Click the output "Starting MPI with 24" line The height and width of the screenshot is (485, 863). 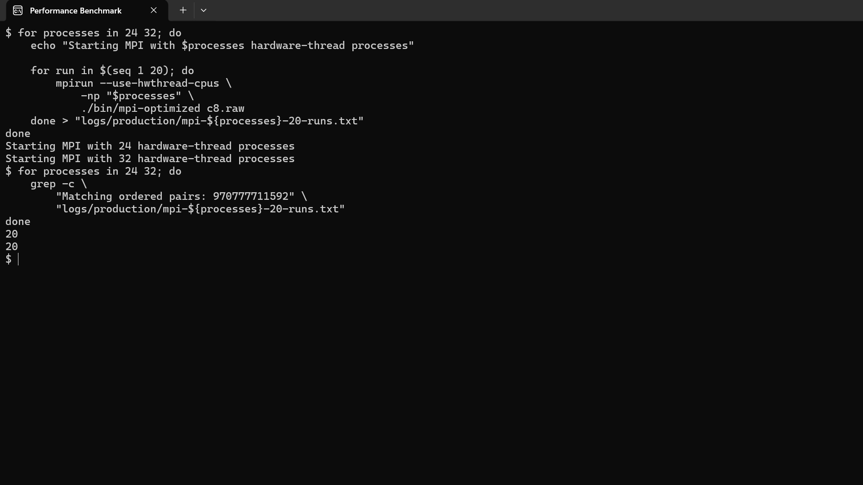tap(150, 146)
